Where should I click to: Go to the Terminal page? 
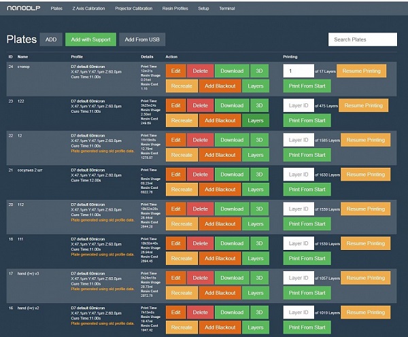pos(227,9)
